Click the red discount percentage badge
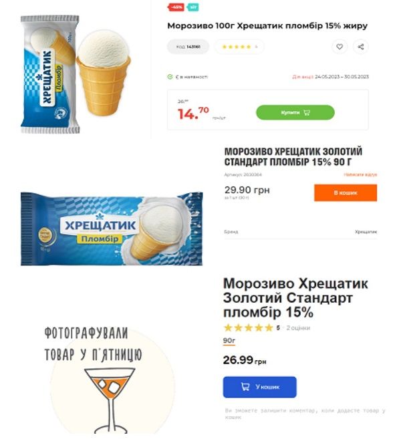 tap(176, 7)
